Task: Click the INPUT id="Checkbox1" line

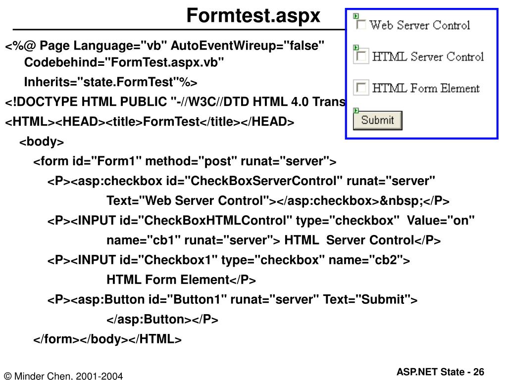Action: point(229,260)
